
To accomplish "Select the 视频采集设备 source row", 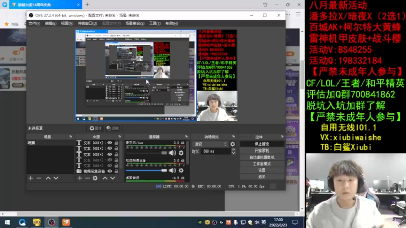I will coord(97,171).
